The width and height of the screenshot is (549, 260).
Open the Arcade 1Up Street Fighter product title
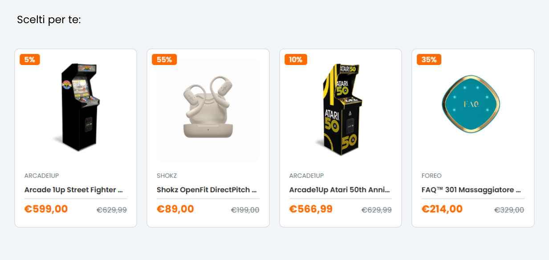(x=74, y=190)
